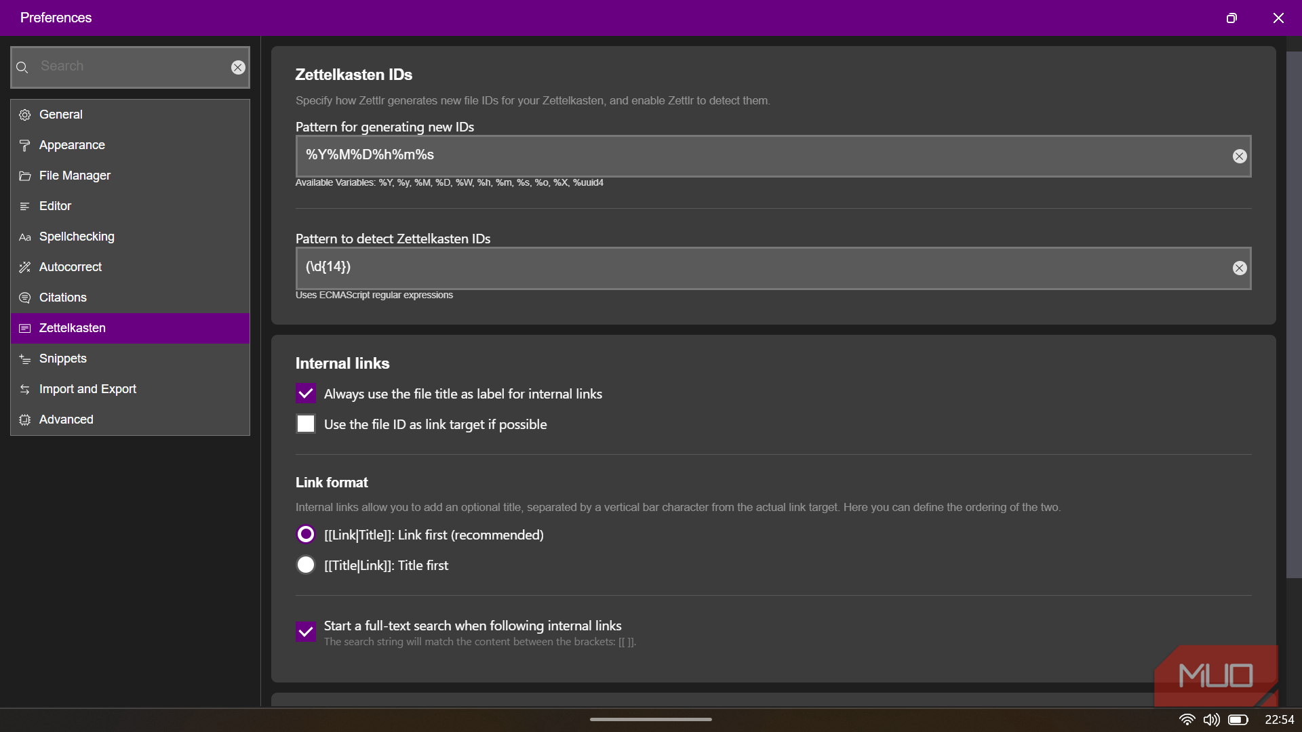Click the Advanced chip icon
The image size is (1302, 732).
[x=25, y=420]
